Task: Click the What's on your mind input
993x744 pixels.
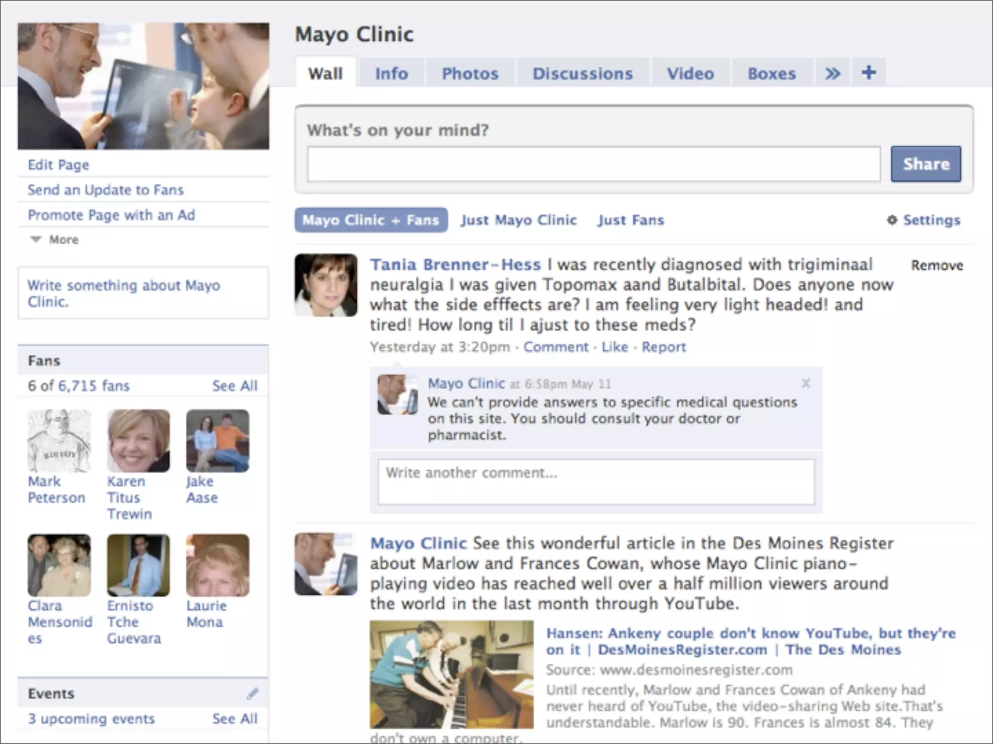Action: coord(594,164)
